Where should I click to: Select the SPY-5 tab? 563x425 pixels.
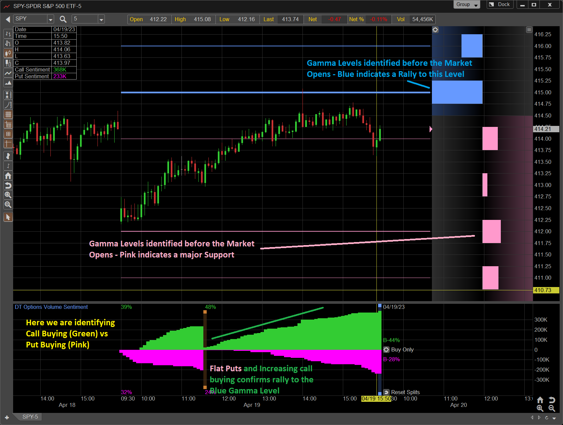point(30,417)
